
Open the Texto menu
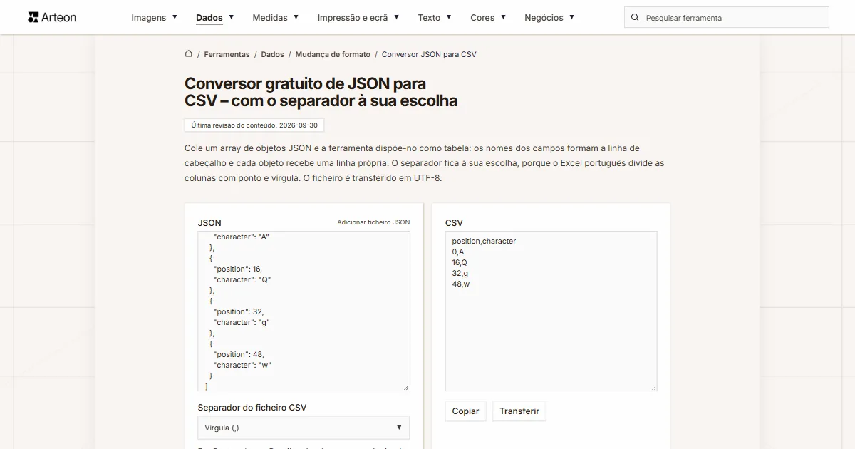pos(429,17)
